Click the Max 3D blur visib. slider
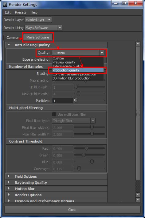The height and width of the screenshot is (218, 145). pos(89,94)
